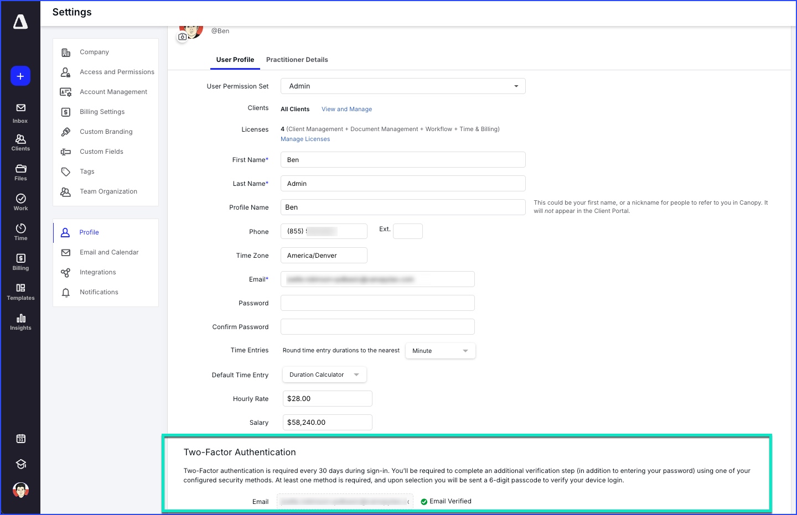This screenshot has height=515, width=797.
Task: Switch to the User Profile tab
Action: coord(235,60)
